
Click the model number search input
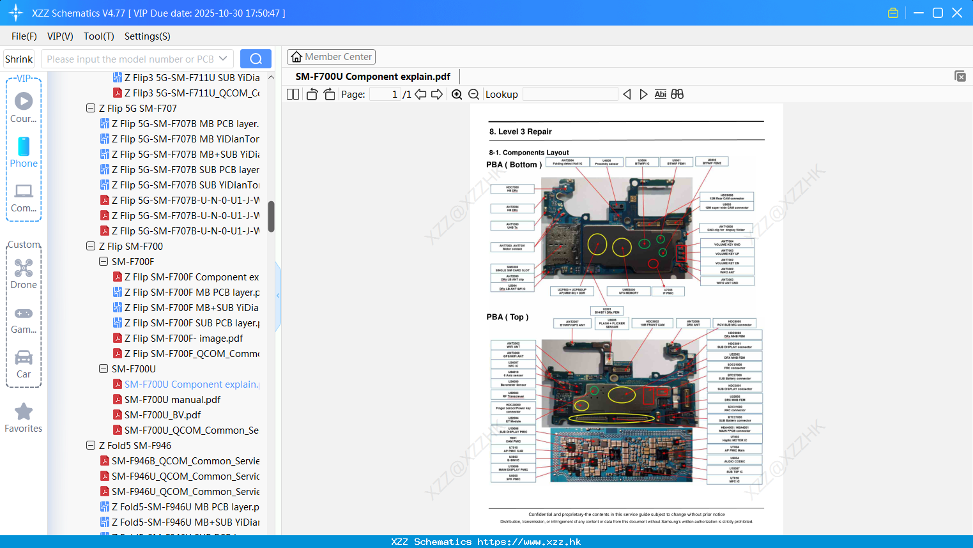coord(130,59)
